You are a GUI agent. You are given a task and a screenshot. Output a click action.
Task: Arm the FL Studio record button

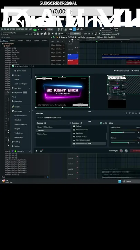click(x=46, y=29)
